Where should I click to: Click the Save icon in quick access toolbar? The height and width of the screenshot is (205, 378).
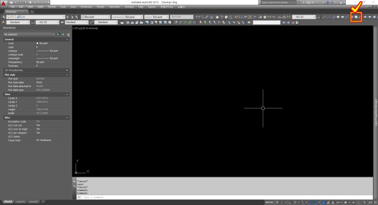click(21, 2)
